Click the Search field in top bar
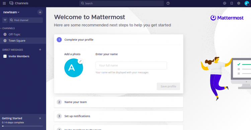 (x=121, y=3)
